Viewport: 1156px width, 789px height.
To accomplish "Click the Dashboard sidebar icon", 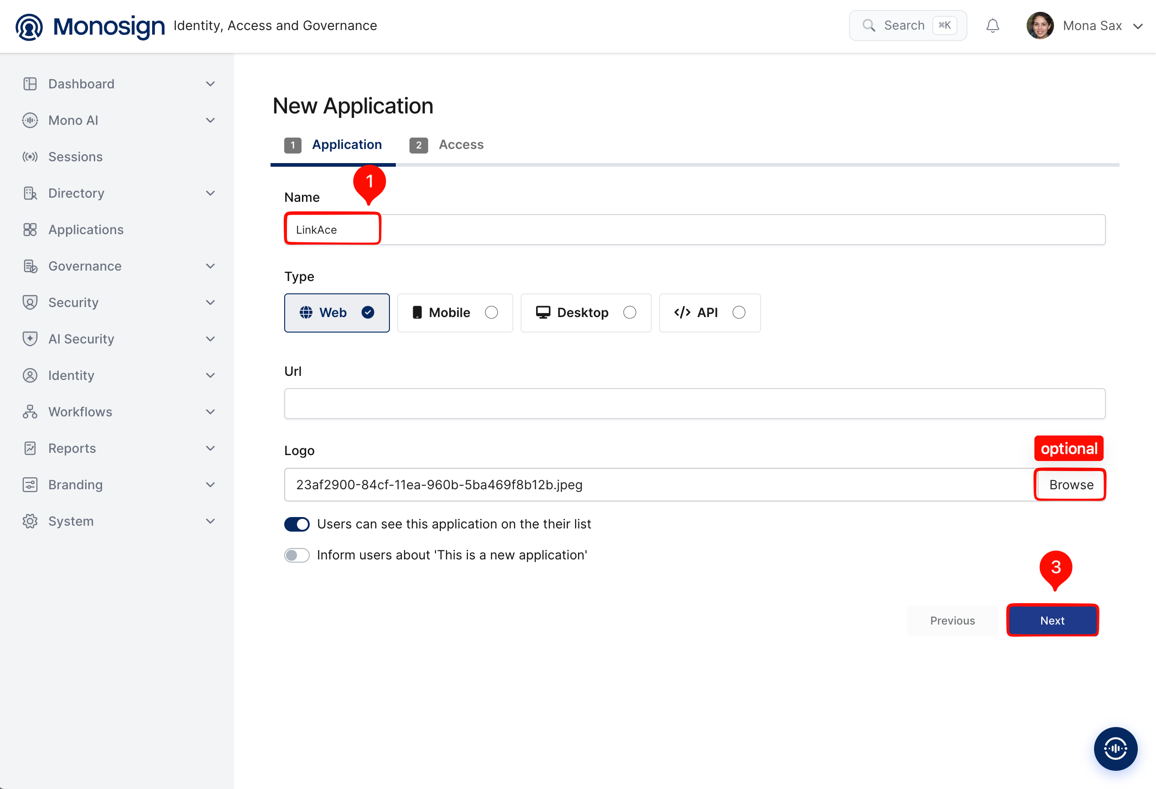I will click(x=30, y=83).
